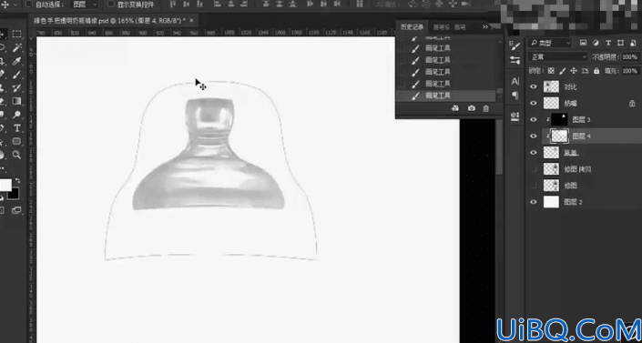The height and width of the screenshot is (343, 642).
Task: Align top edges in the options bar
Action: 172,5
